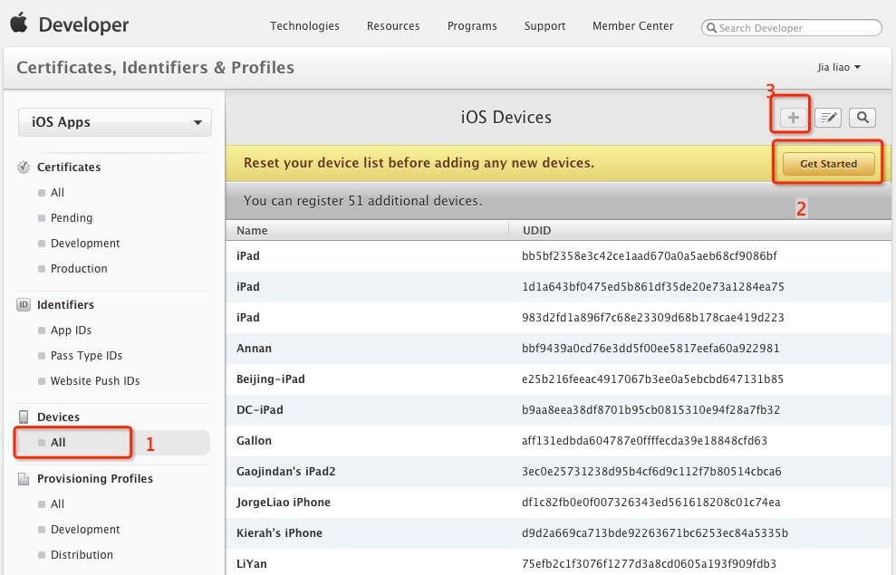The width and height of the screenshot is (896, 575).
Task: Click the Apple logo icon
Action: click(18, 24)
